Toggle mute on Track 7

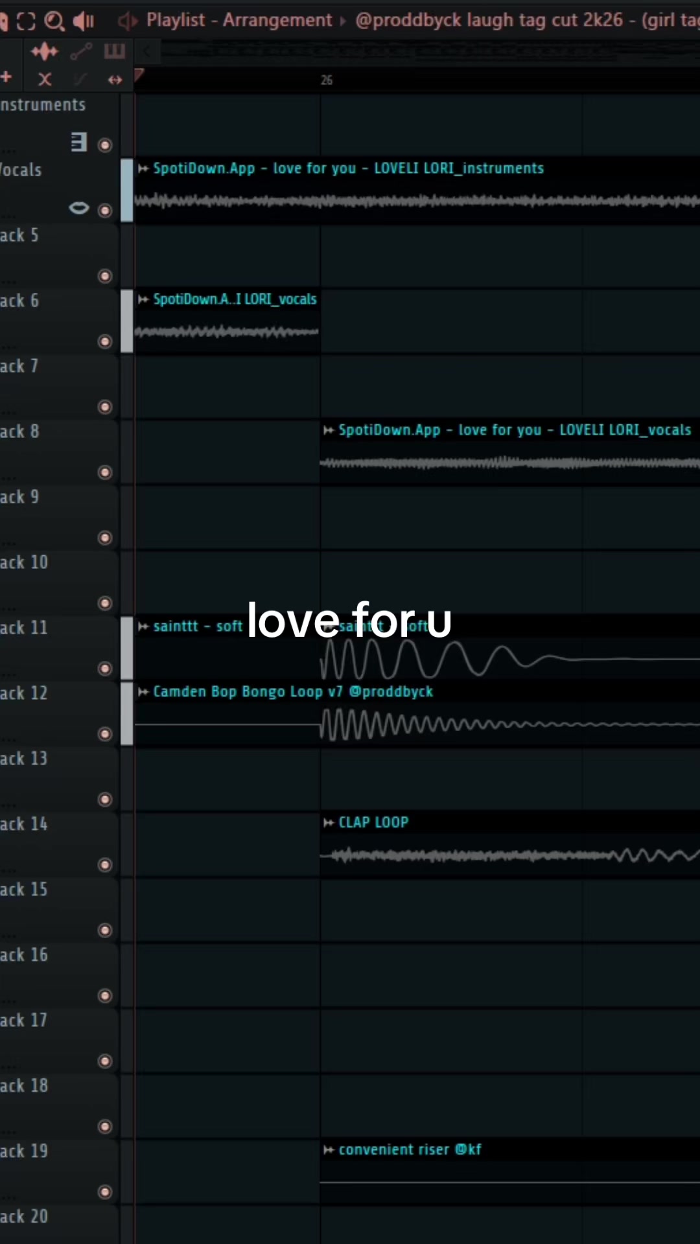click(105, 407)
